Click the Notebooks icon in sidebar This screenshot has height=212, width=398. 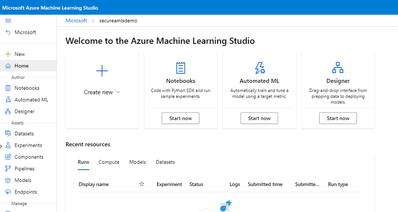(x=8, y=88)
